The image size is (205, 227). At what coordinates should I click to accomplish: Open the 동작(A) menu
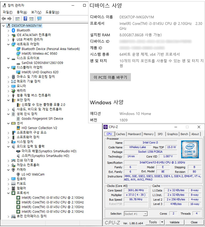tap(22, 12)
